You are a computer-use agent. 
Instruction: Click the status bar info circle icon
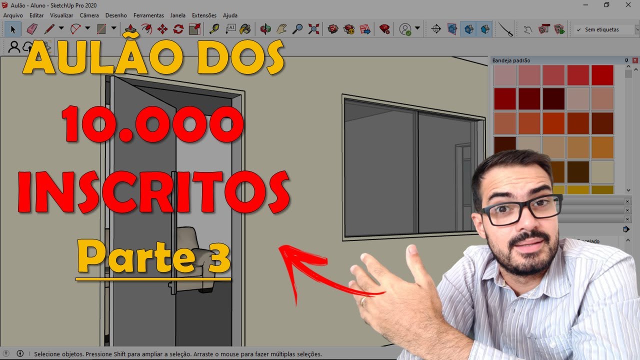click(20, 353)
